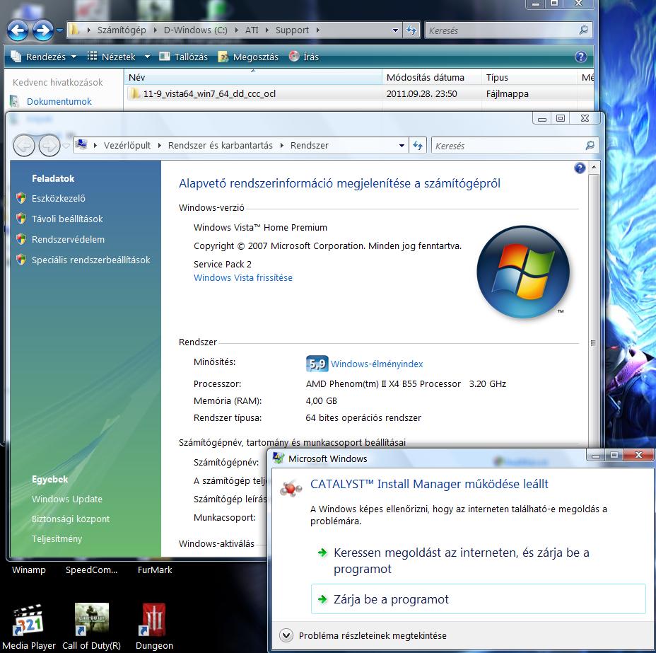Click Írás burn toolbar item
The height and width of the screenshot is (653, 656).
[304, 57]
